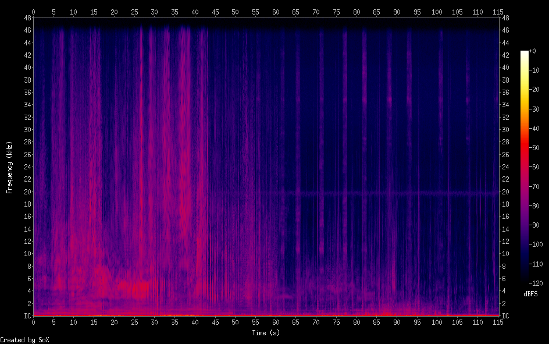Click the 115 mark on the bottom time axis
Image resolution: width=549 pixels, height=344 pixels.
click(x=497, y=322)
